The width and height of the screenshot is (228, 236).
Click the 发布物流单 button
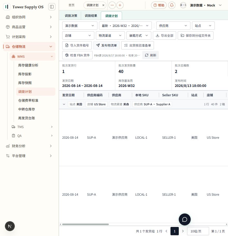coord(106,45)
